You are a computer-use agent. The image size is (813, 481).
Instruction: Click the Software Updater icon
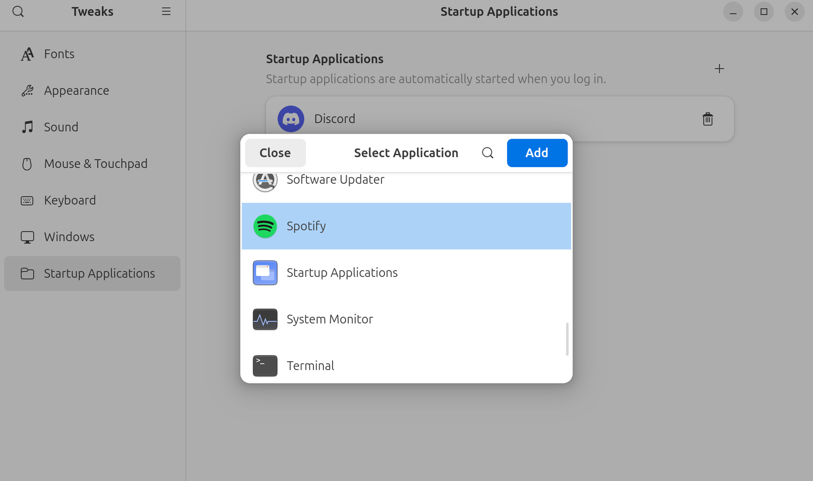coord(265,180)
